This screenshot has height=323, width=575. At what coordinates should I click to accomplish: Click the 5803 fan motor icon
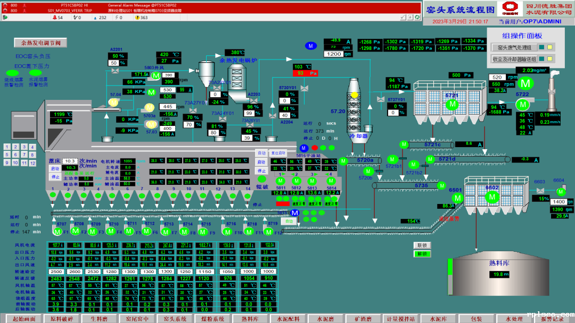click(156, 76)
